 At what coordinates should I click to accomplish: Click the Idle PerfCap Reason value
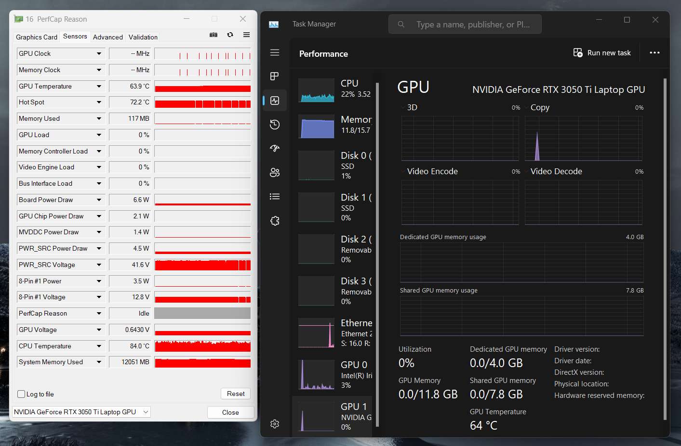coord(130,313)
